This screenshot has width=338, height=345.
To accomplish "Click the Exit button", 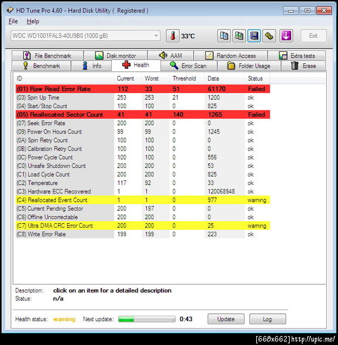I will coord(313,36).
